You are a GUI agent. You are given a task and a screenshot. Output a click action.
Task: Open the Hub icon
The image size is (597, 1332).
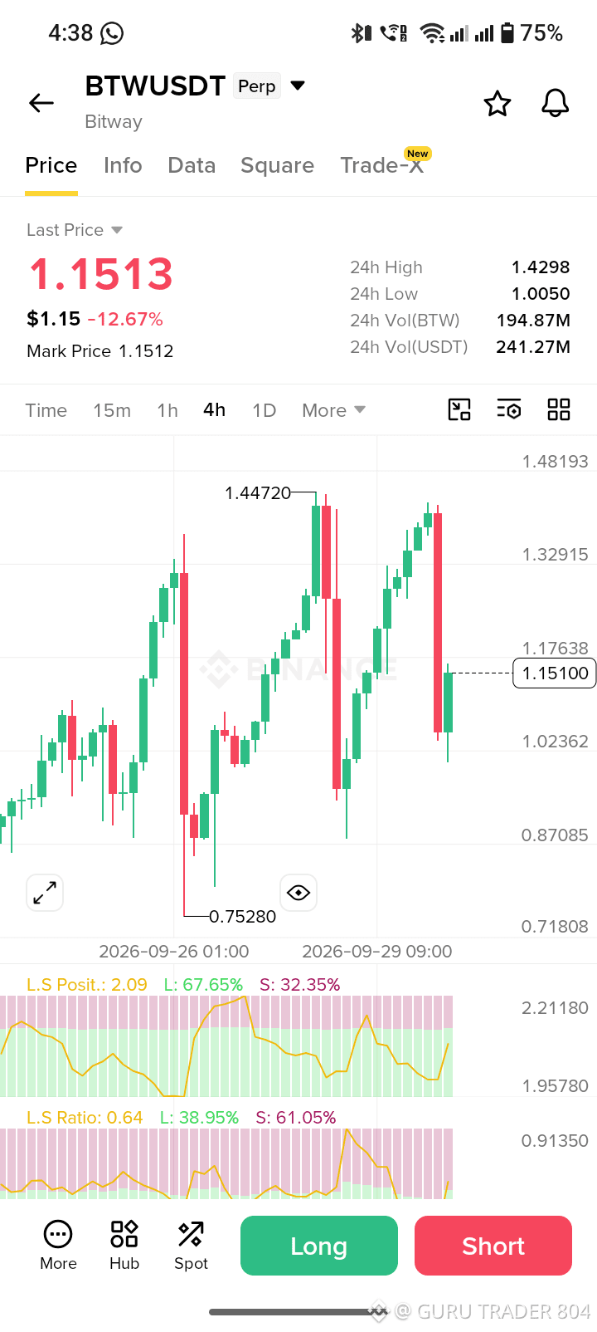[x=124, y=1245]
